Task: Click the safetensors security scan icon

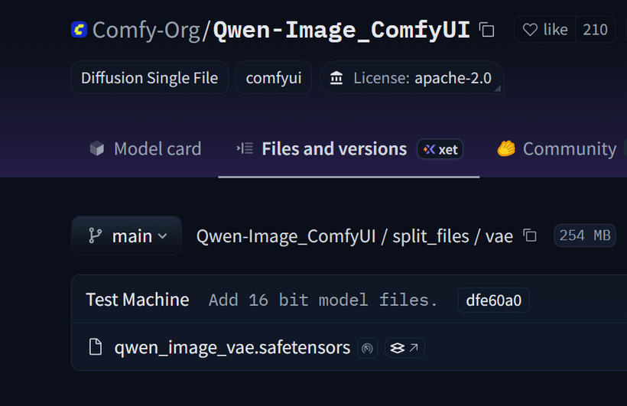Action: 367,349
